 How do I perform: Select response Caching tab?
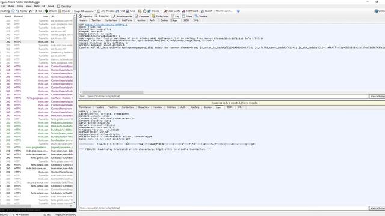click(x=195, y=107)
